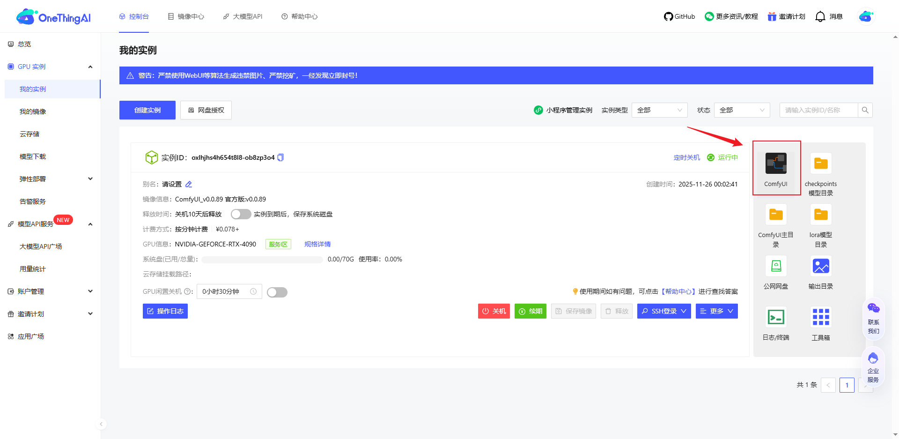Screen dimensions: 899x439
Task: Focus the instance ID/name search field
Action: pos(818,110)
